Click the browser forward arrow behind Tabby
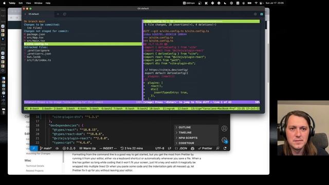 (17, 18)
